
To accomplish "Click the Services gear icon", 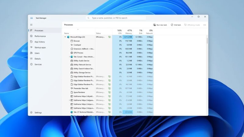I will (x=31, y=64).
